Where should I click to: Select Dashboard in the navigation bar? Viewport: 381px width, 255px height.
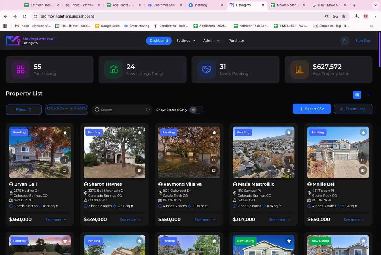click(x=159, y=41)
